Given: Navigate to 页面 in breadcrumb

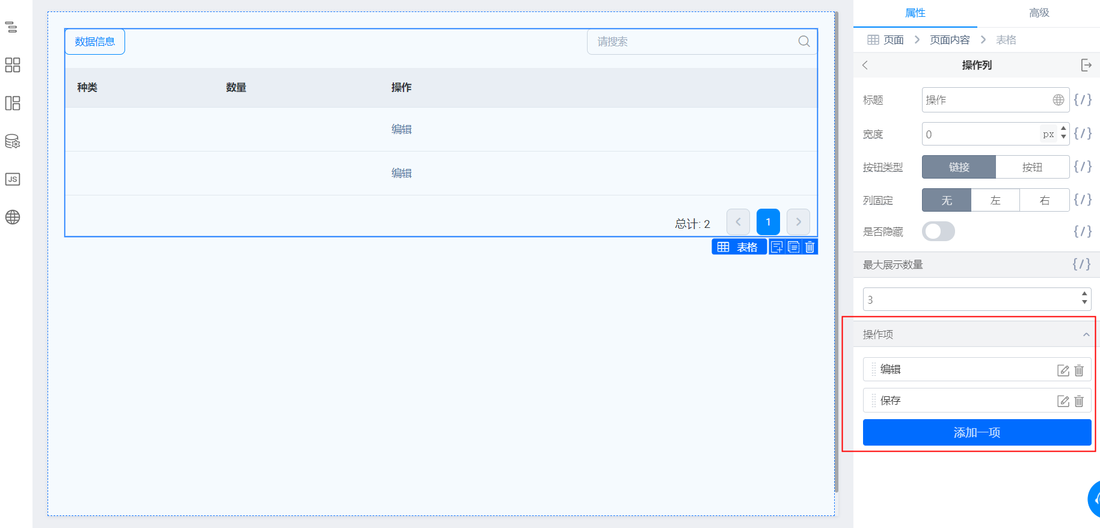Looking at the screenshot, I should [894, 40].
